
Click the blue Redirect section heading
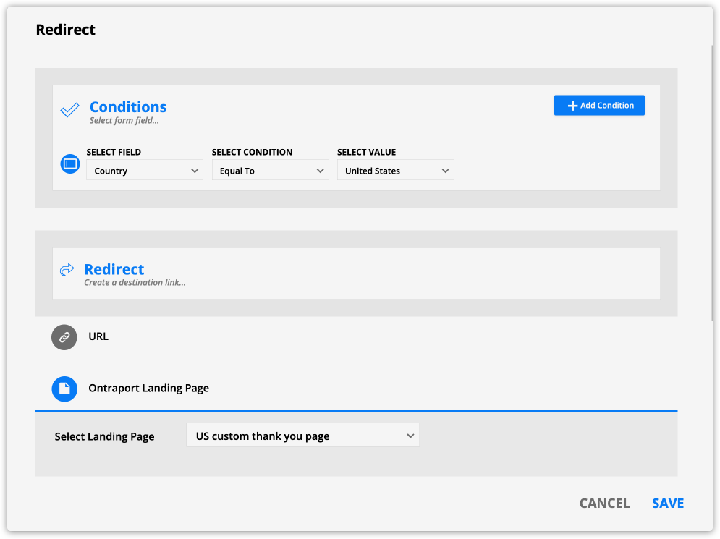click(114, 269)
